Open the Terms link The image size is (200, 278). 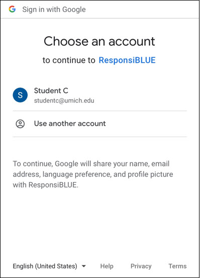click(x=177, y=266)
